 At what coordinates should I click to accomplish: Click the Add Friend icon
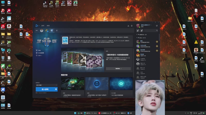[138, 30]
